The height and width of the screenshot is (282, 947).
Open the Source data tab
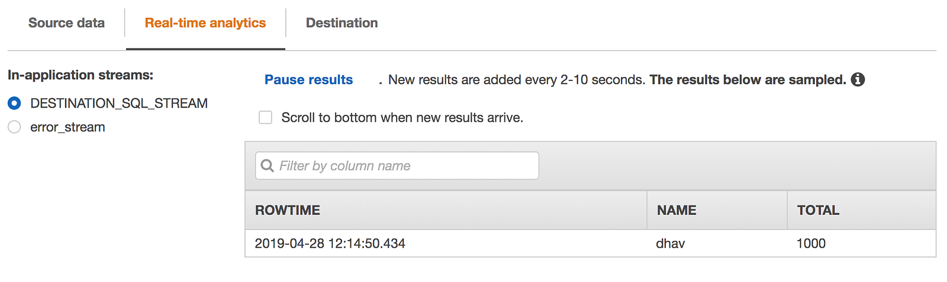[x=66, y=23]
